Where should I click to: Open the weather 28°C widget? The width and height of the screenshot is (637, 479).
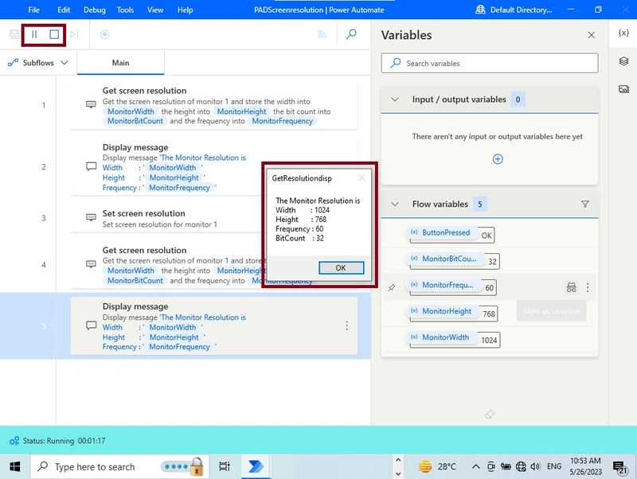(437, 467)
